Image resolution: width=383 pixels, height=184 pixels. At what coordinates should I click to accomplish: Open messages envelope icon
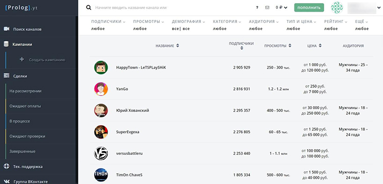pos(267,8)
